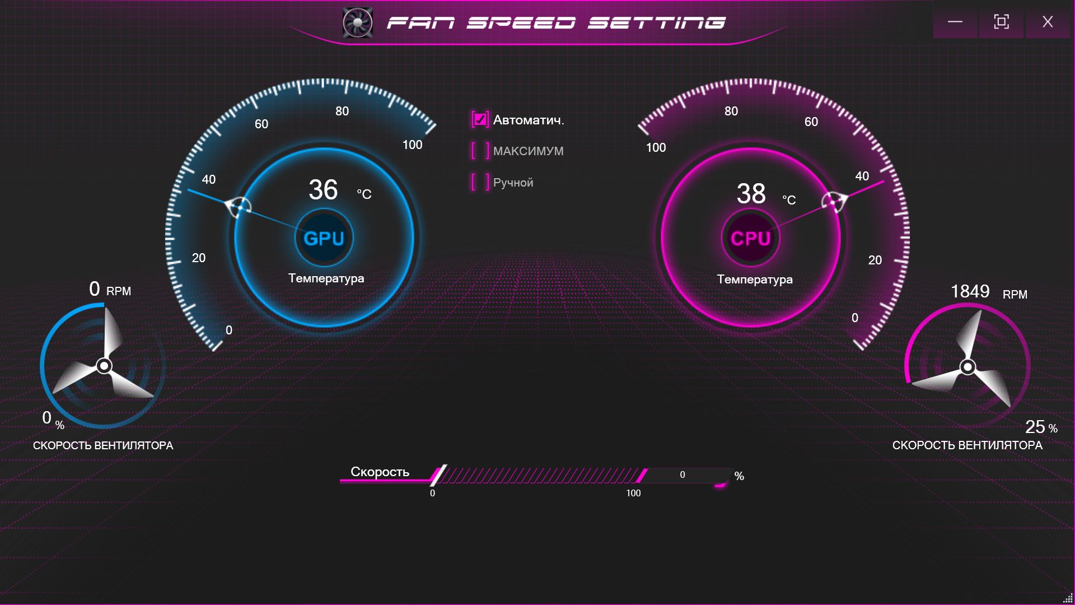Minimize the Fan Speed Setting window
1075x605 pixels.
[x=955, y=22]
